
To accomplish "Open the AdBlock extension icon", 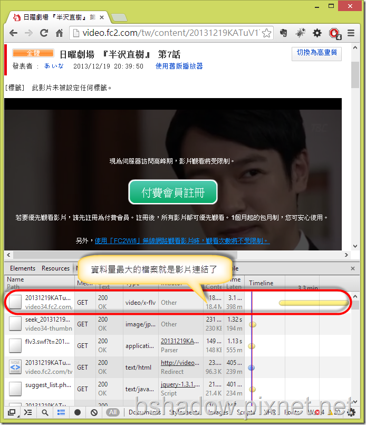I will pos(334,34).
